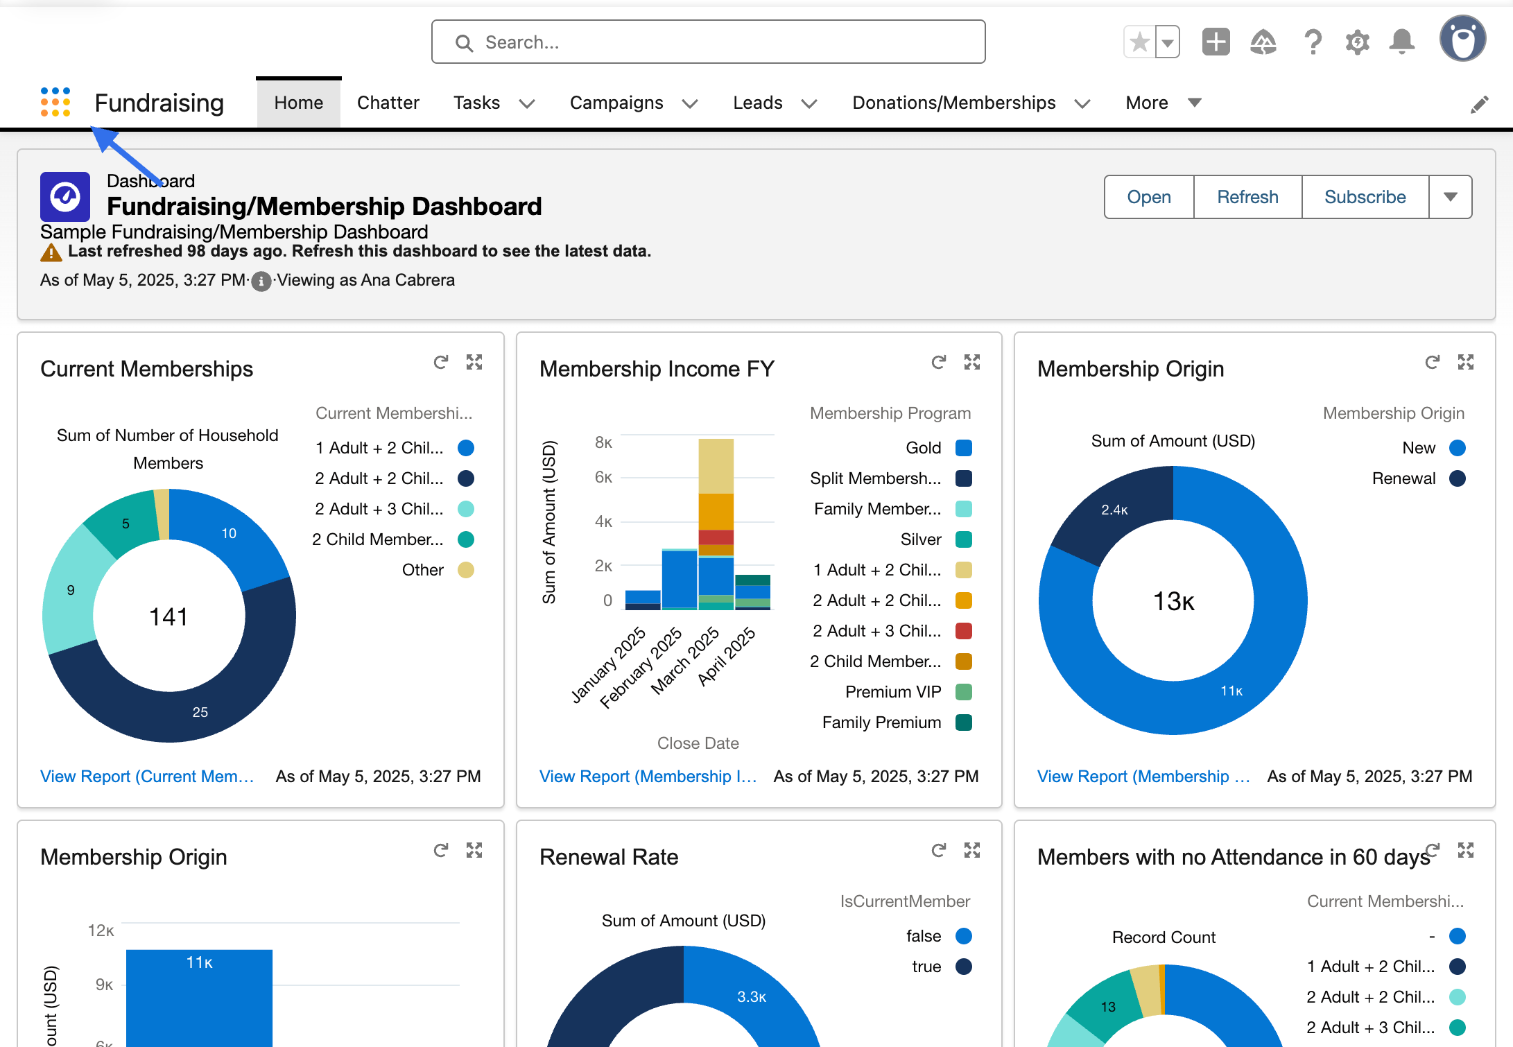Select the Home tab
Viewport: 1513px width, 1047px height.
pos(299,103)
